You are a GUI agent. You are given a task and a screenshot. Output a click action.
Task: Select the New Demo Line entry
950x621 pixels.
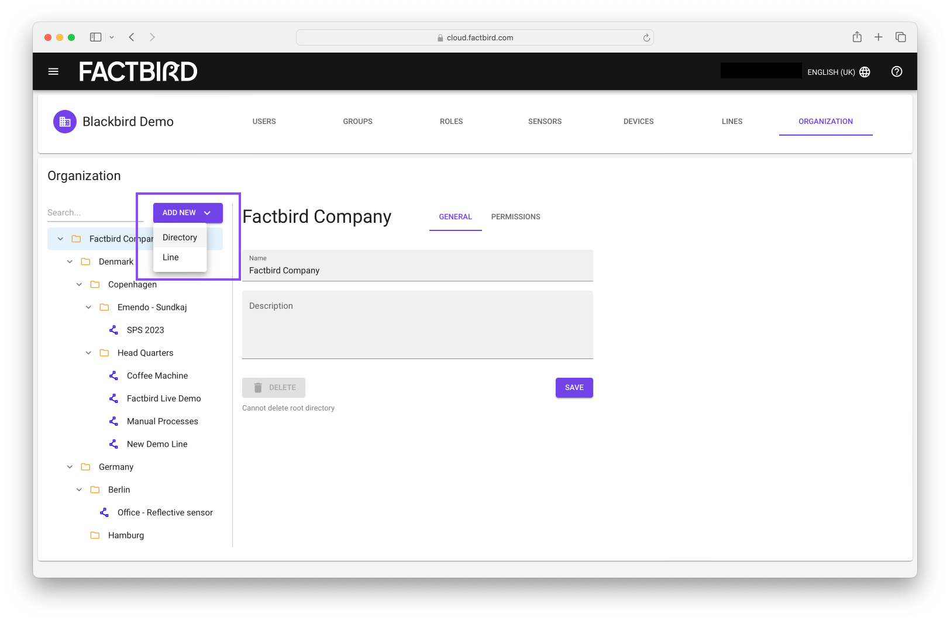(157, 444)
